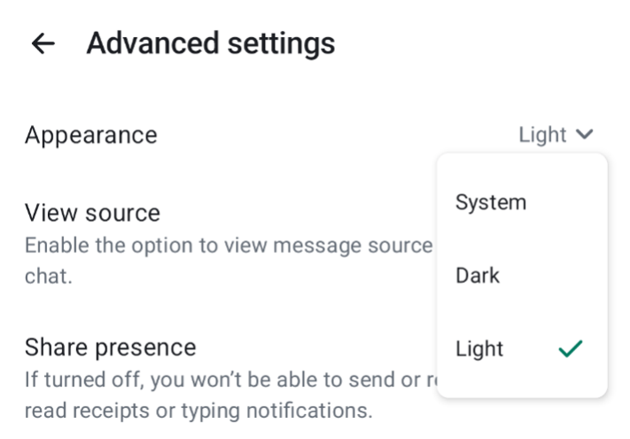
Task: Click blank popup area above System option
Action: tap(522, 167)
